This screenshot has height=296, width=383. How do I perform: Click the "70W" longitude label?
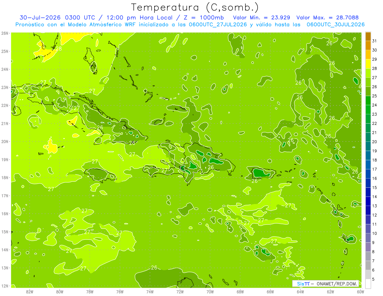[210, 292]
